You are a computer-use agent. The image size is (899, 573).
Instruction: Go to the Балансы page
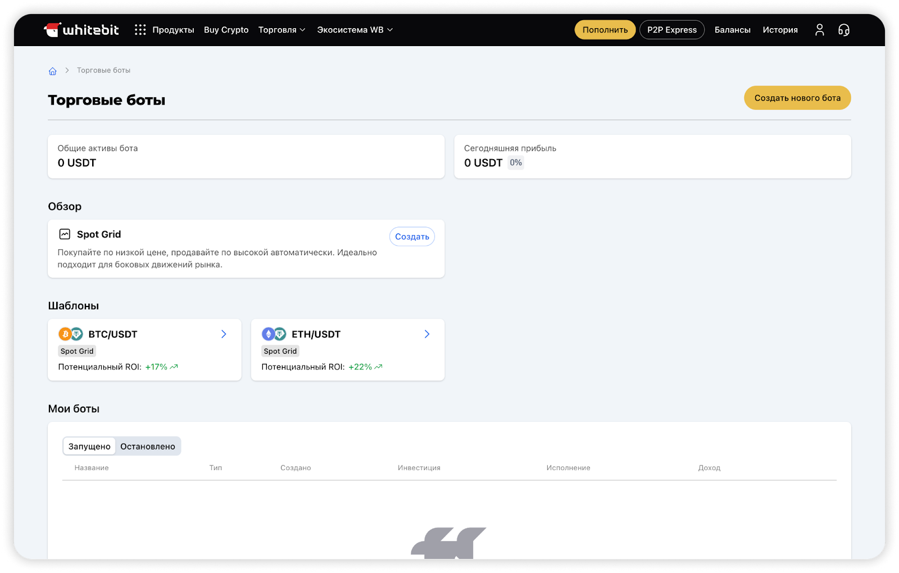pyautogui.click(x=732, y=30)
